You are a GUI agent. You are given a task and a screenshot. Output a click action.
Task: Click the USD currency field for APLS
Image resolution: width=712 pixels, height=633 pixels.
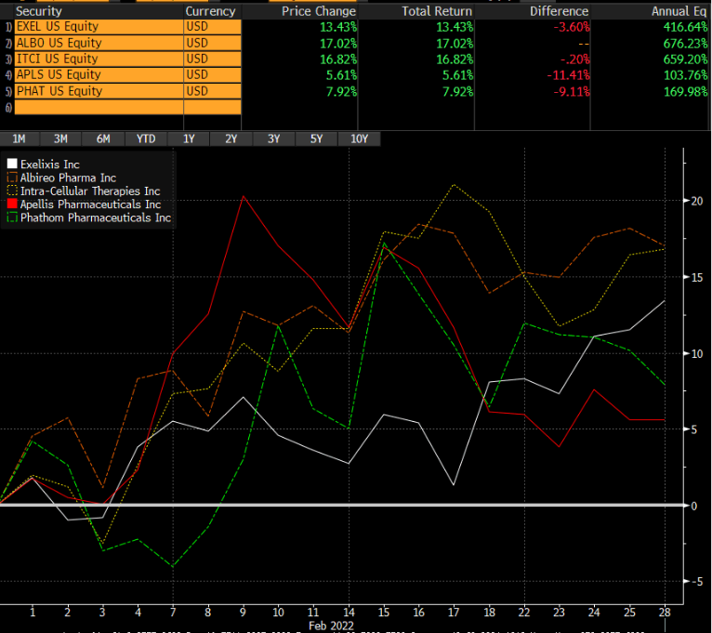(x=213, y=75)
